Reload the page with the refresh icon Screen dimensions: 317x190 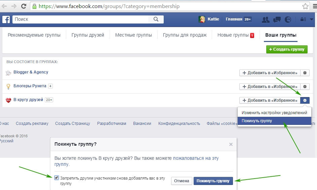click(24, 6)
